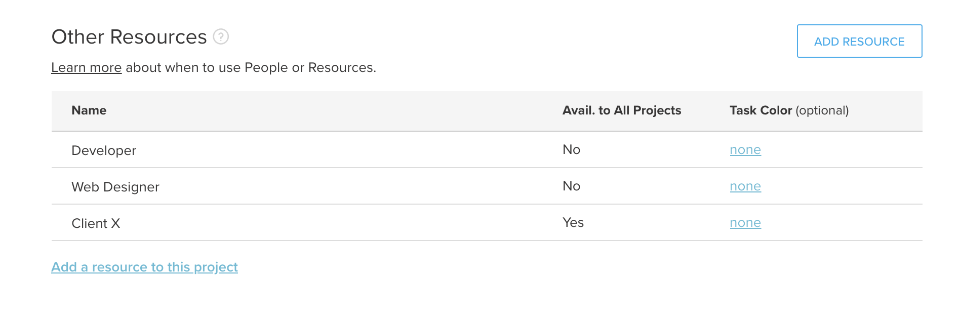Viewport: 960px width, 313px height.
Task: Toggle availability setting for Developer from No
Action: (571, 149)
